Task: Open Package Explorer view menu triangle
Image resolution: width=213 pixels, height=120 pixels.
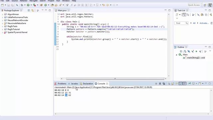Action: pos(43,10)
